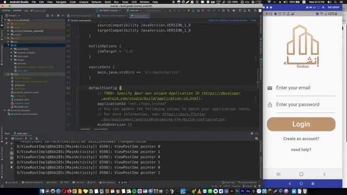Click the applicationId line in editor
Viewport: 347px width, 195px height.
(x=132, y=103)
